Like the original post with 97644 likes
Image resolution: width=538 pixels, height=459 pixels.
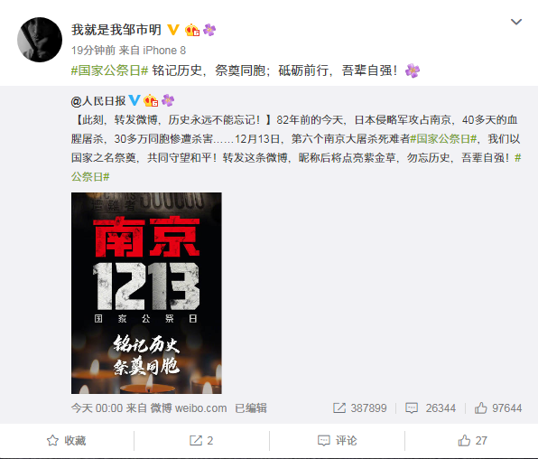(498, 408)
